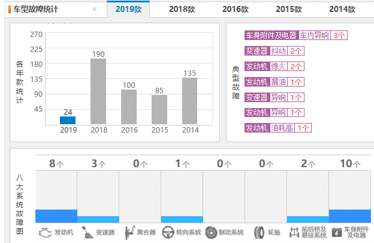Image resolution: width=374 pixels, height=243 pixels.
Task: Switch to the 2019款 tab
Action: point(128,10)
